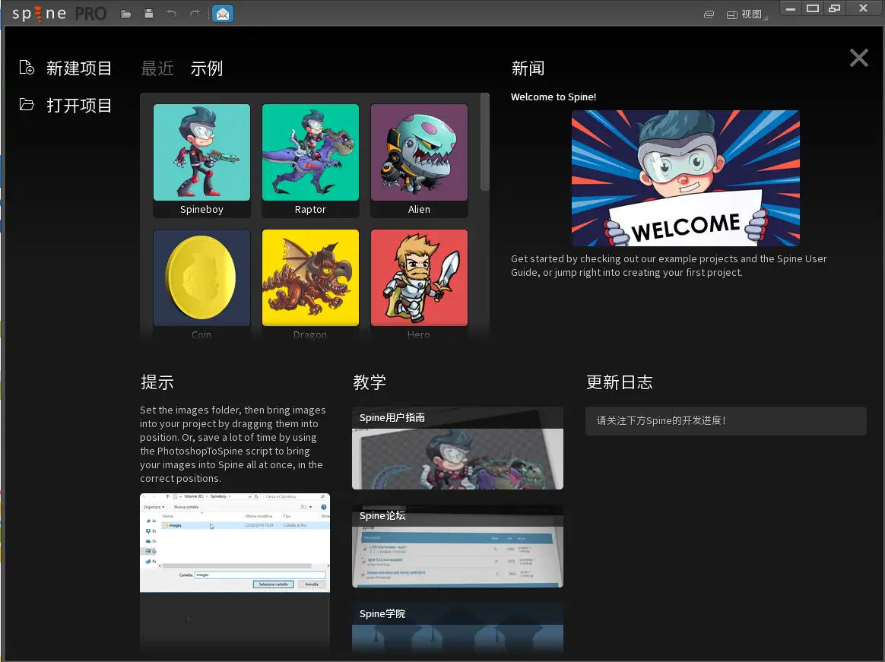
Task: Click the 'Get started by checking out' news paragraph
Action: 669,266
